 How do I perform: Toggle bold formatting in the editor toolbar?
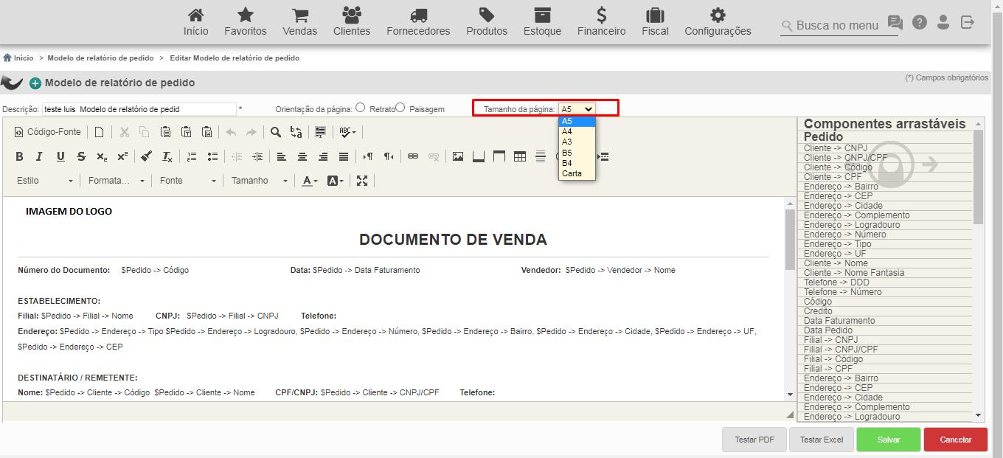pos(19,156)
